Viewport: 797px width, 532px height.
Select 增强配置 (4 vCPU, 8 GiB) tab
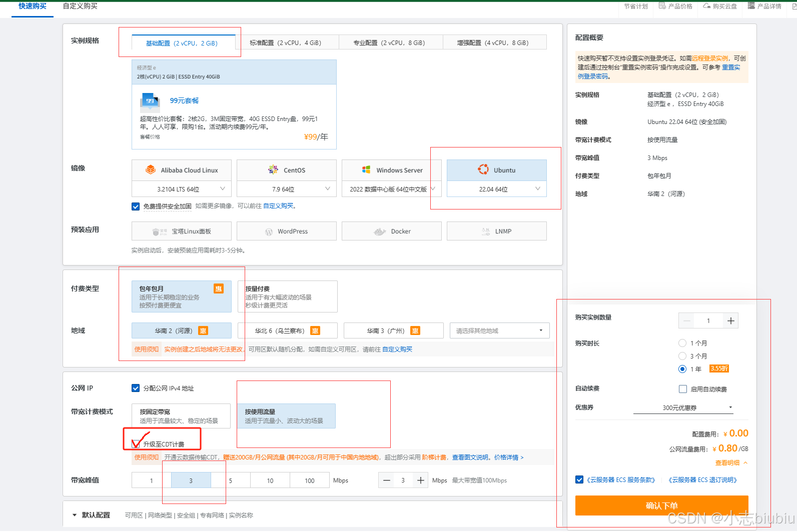click(x=494, y=42)
